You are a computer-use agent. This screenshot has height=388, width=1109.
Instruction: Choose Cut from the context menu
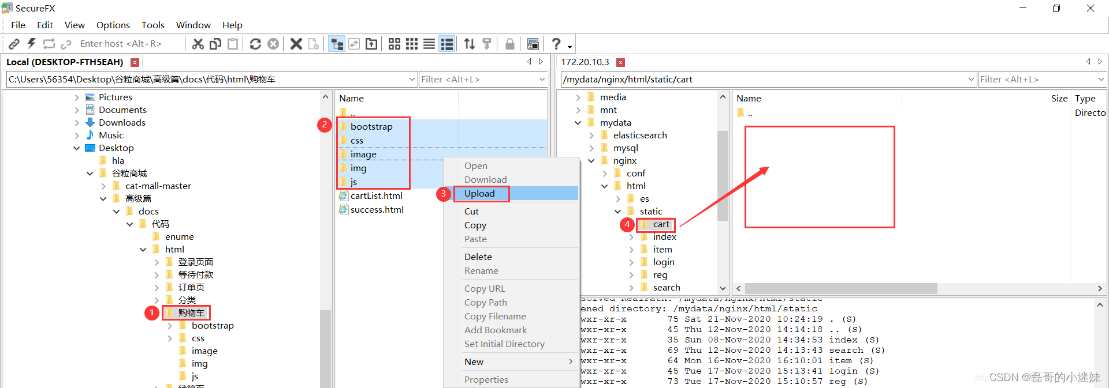pyautogui.click(x=511, y=212)
